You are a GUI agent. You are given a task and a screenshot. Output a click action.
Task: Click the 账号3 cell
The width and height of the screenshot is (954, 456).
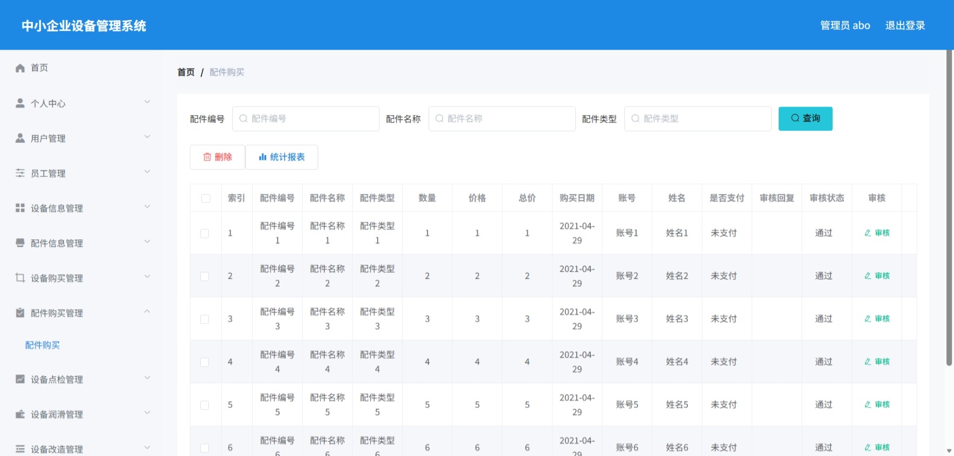[x=627, y=319]
